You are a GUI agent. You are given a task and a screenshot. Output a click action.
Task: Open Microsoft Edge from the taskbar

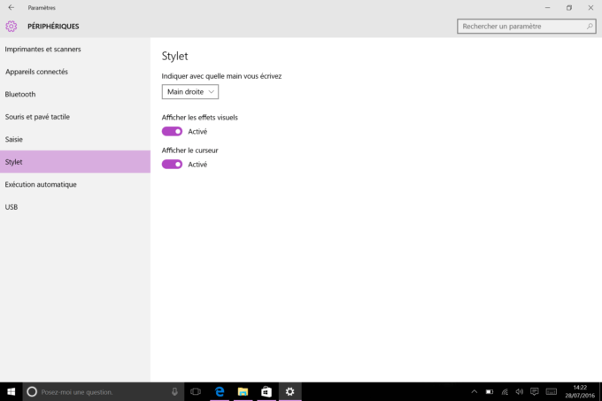tap(220, 392)
